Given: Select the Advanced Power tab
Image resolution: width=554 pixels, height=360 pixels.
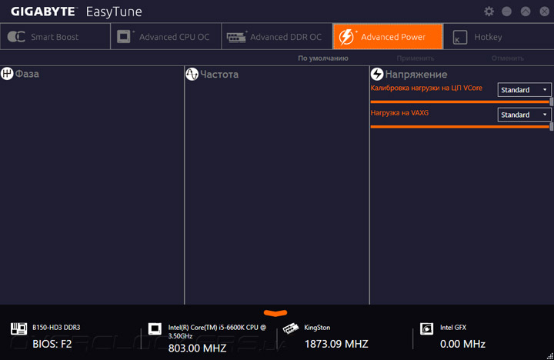Looking at the screenshot, I should 388,37.
